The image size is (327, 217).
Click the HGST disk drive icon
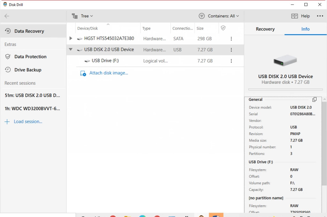click(80, 39)
